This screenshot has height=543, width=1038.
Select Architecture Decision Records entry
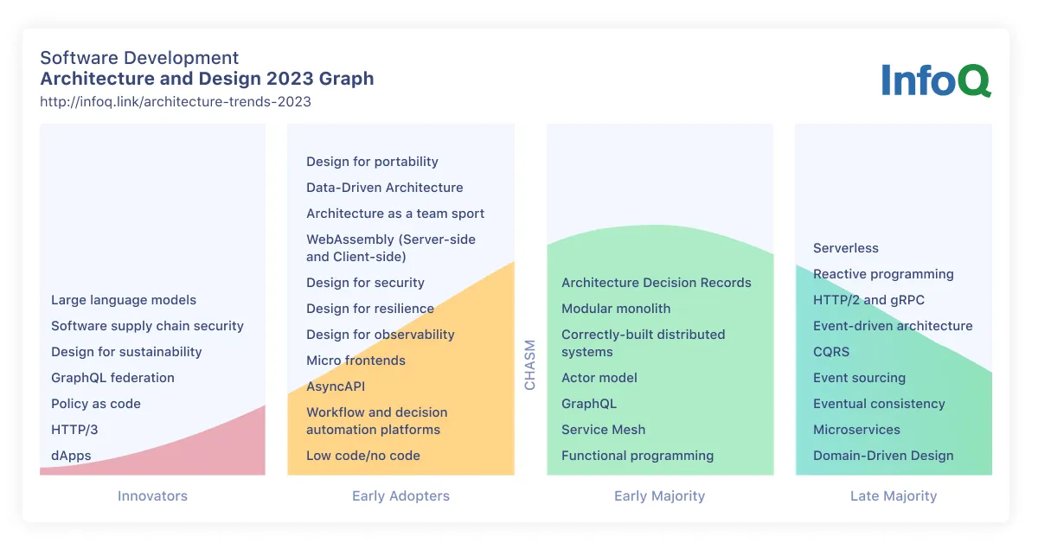pyautogui.click(x=656, y=283)
